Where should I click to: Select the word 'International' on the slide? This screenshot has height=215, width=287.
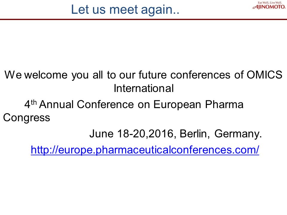144,88
